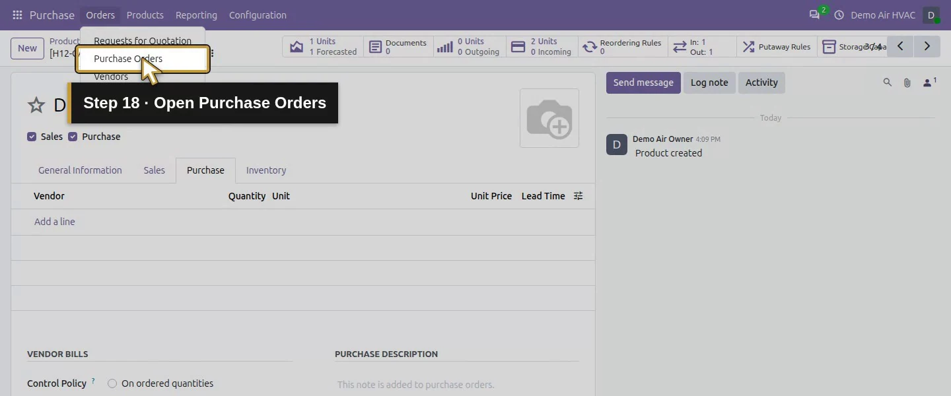Sort by Vendor column header
Image resolution: width=951 pixels, height=396 pixels.
point(49,196)
